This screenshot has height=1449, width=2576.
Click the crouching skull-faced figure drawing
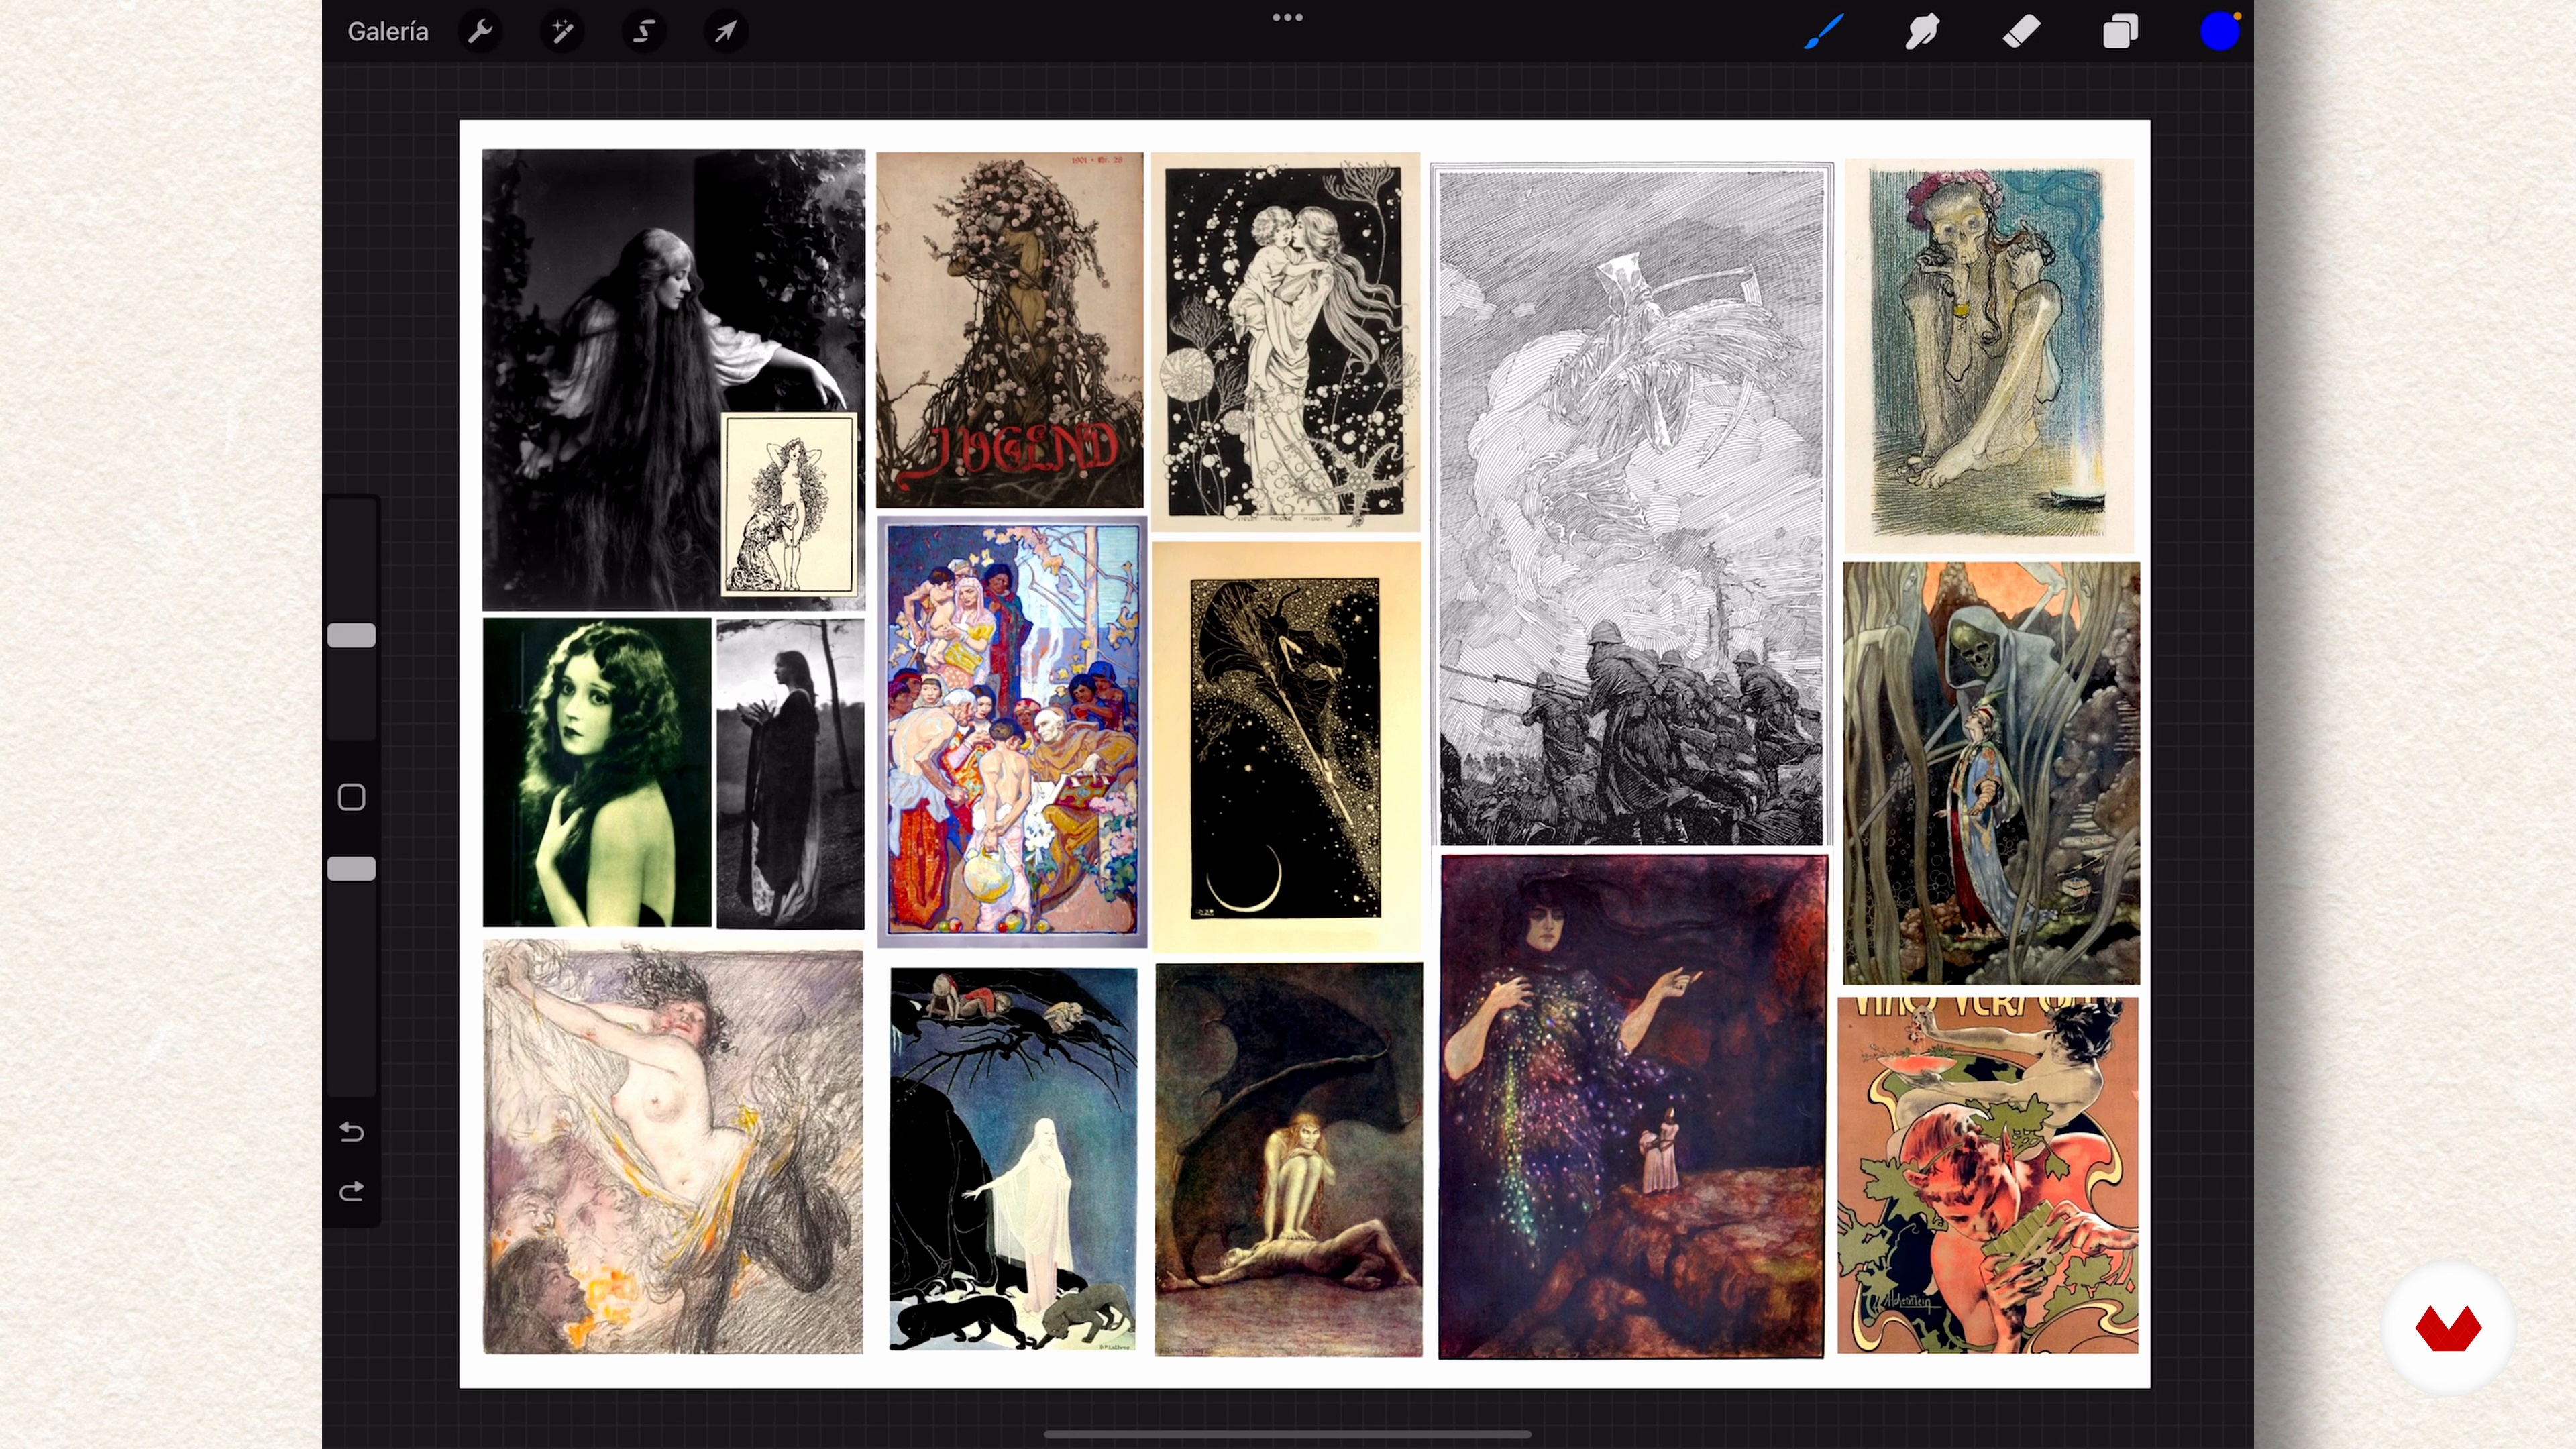click(x=1989, y=356)
